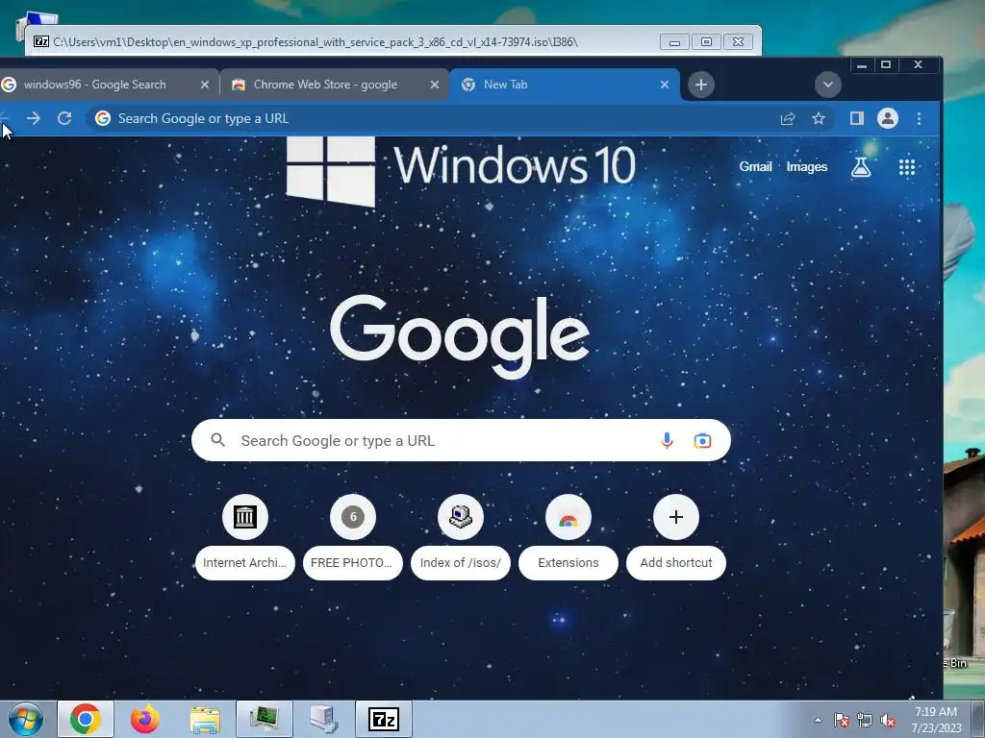Click the Index of /isos/ label
Screen dimensions: 985x738
click(461, 563)
